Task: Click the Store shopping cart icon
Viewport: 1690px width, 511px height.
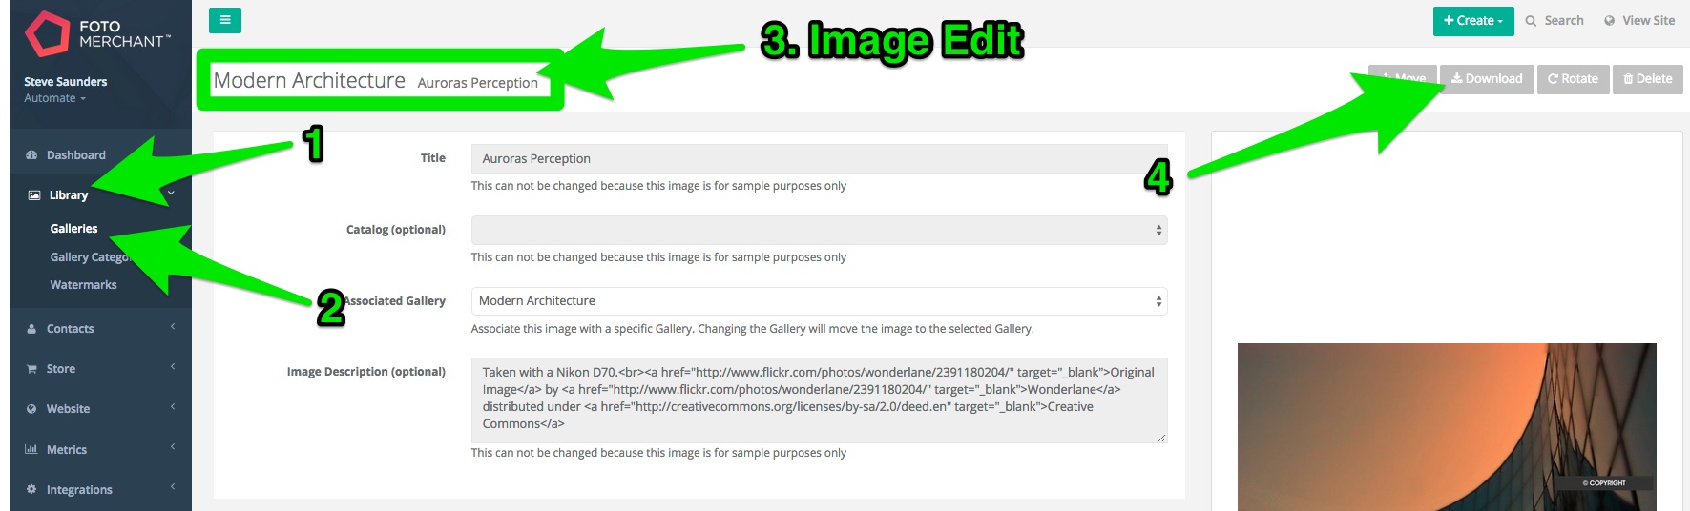Action: pos(31,369)
